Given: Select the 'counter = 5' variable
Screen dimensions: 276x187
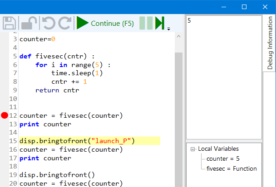Looking at the screenshot, I should [x=223, y=159].
